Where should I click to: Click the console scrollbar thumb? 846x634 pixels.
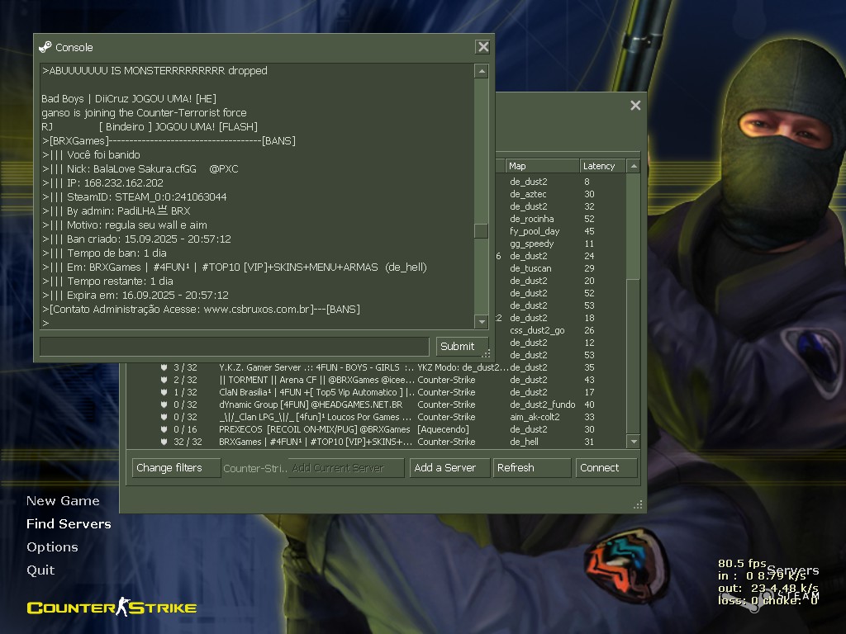(x=482, y=231)
